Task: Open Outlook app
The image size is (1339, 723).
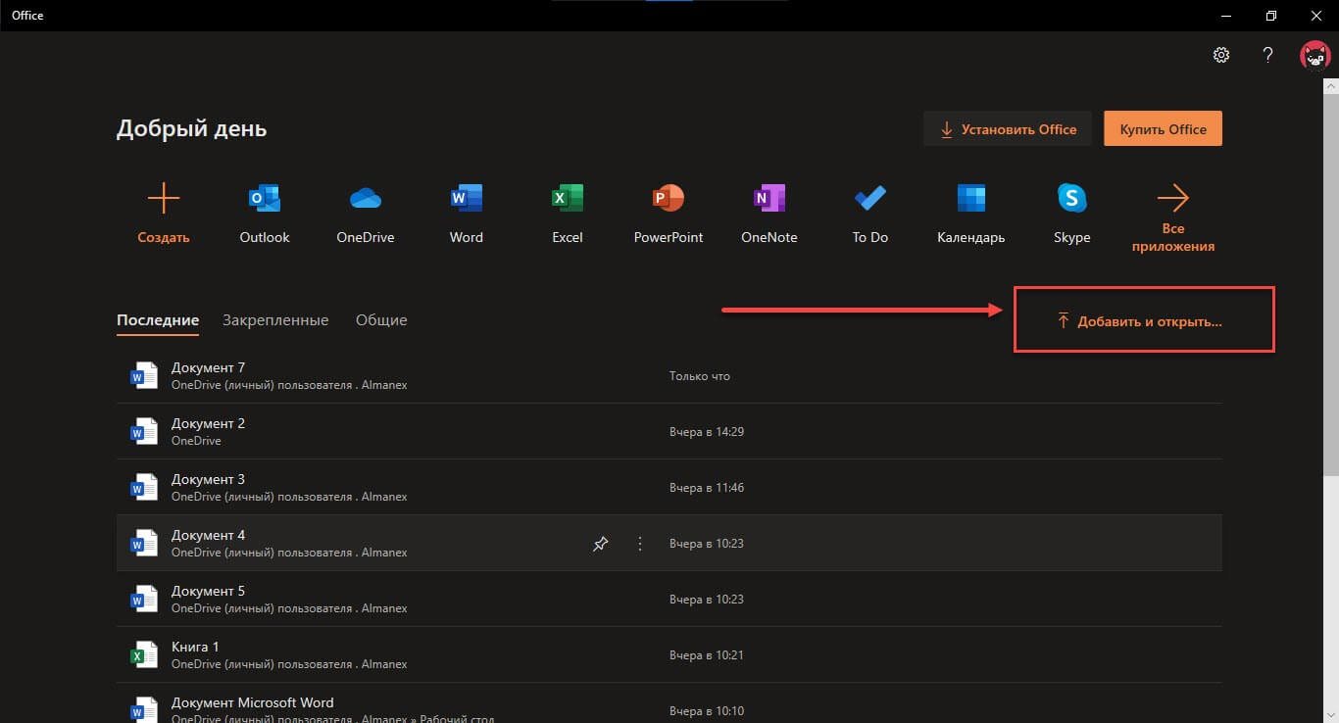Action: 265,199
